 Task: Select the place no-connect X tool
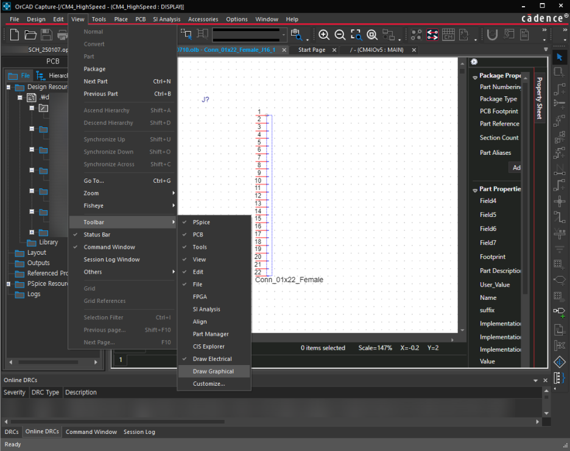pyautogui.click(x=560, y=346)
